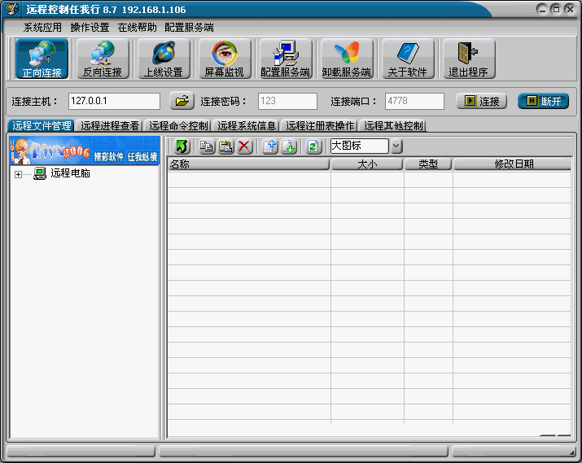The image size is (582, 463).
Task: Click the 退出程序 exit icon
Action: [468, 59]
